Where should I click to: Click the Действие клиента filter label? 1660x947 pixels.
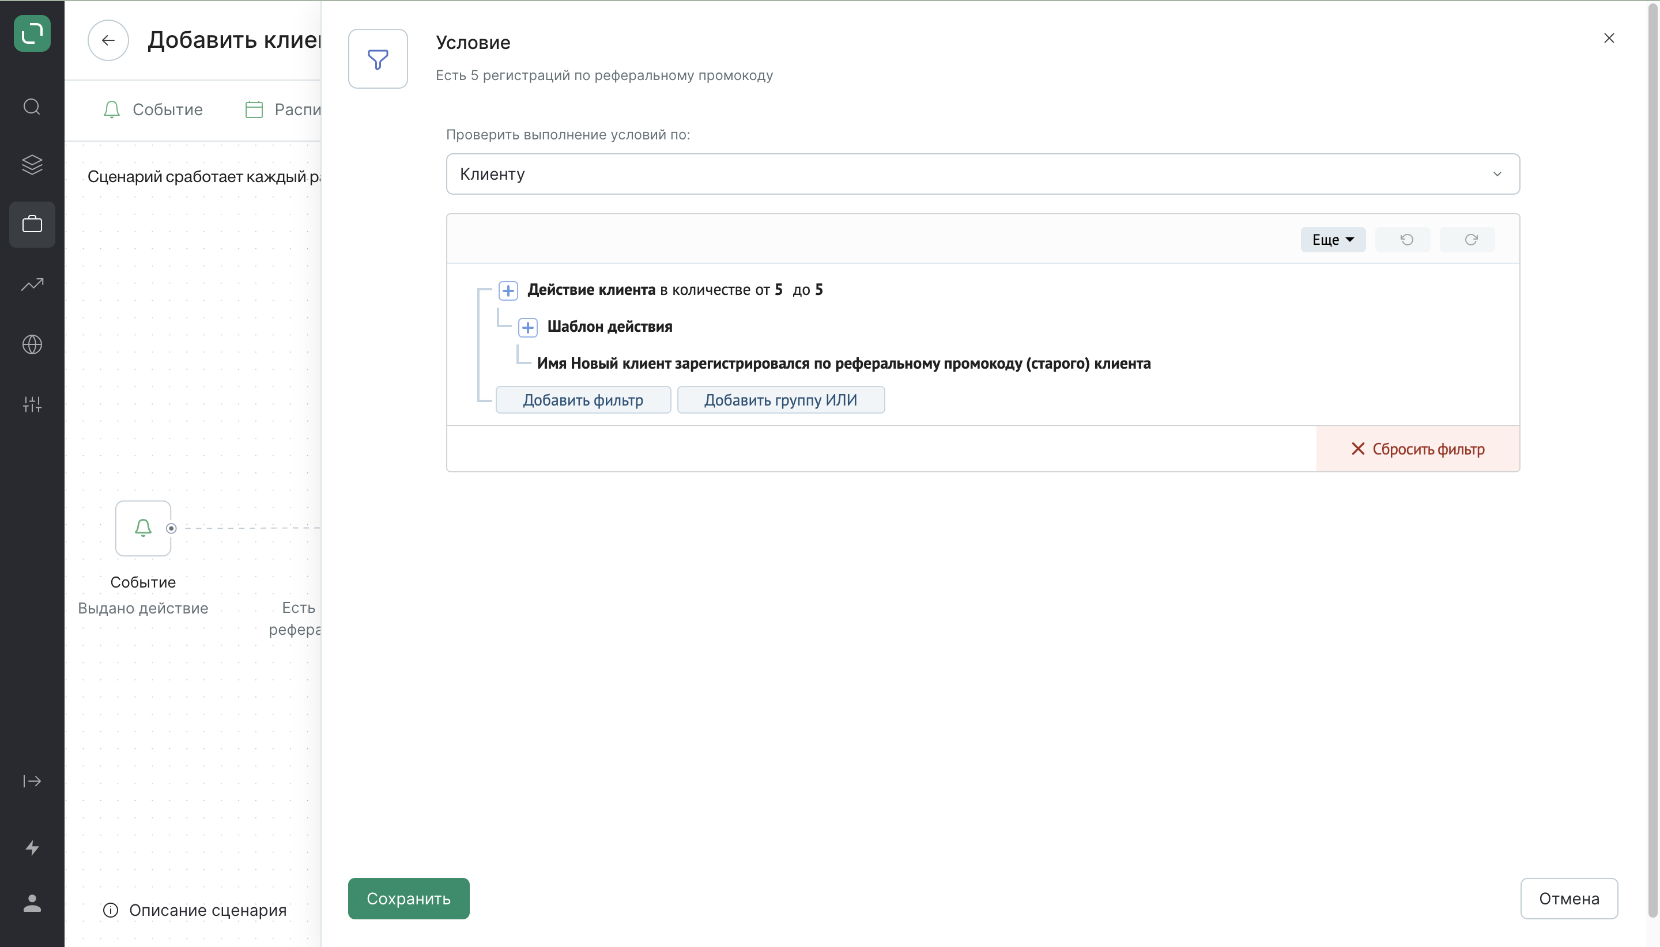click(x=591, y=289)
